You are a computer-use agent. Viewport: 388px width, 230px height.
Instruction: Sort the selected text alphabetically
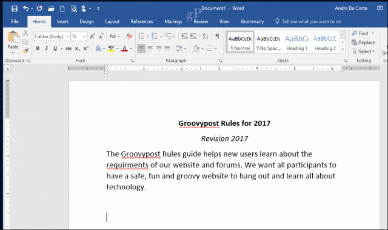tap(206, 36)
